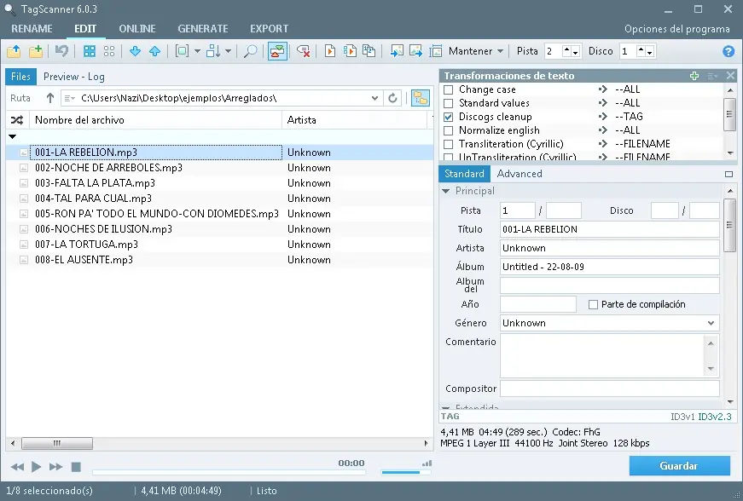Open the Preview - Log tab
The height and width of the screenshot is (501, 743).
coord(74,77)
